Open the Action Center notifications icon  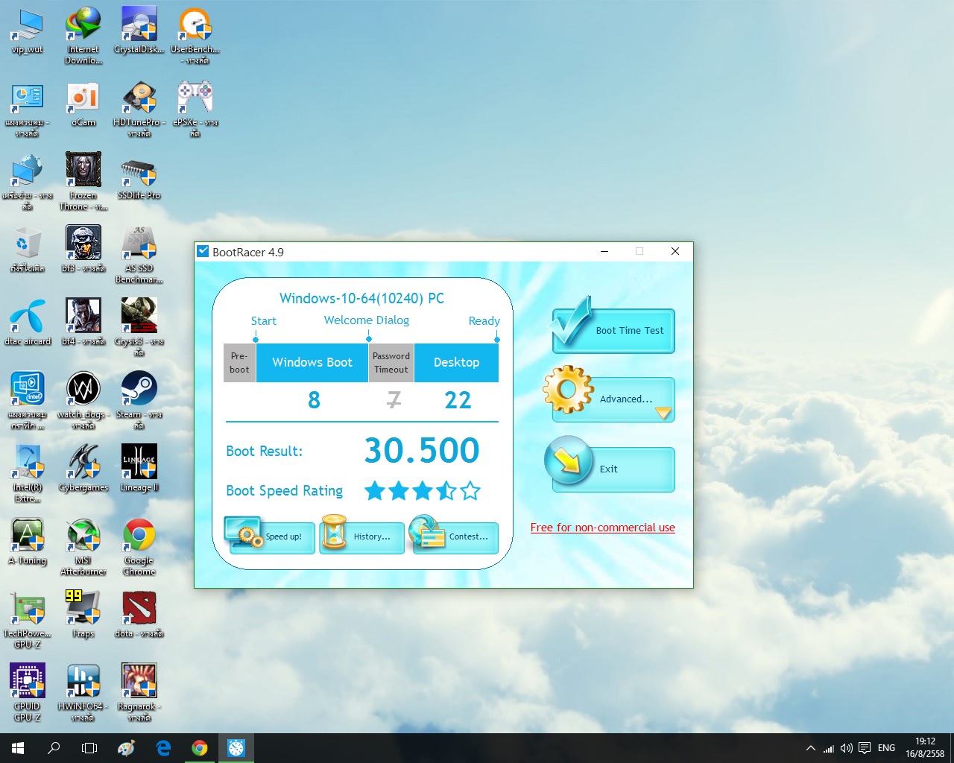click(x=865, y=748)
